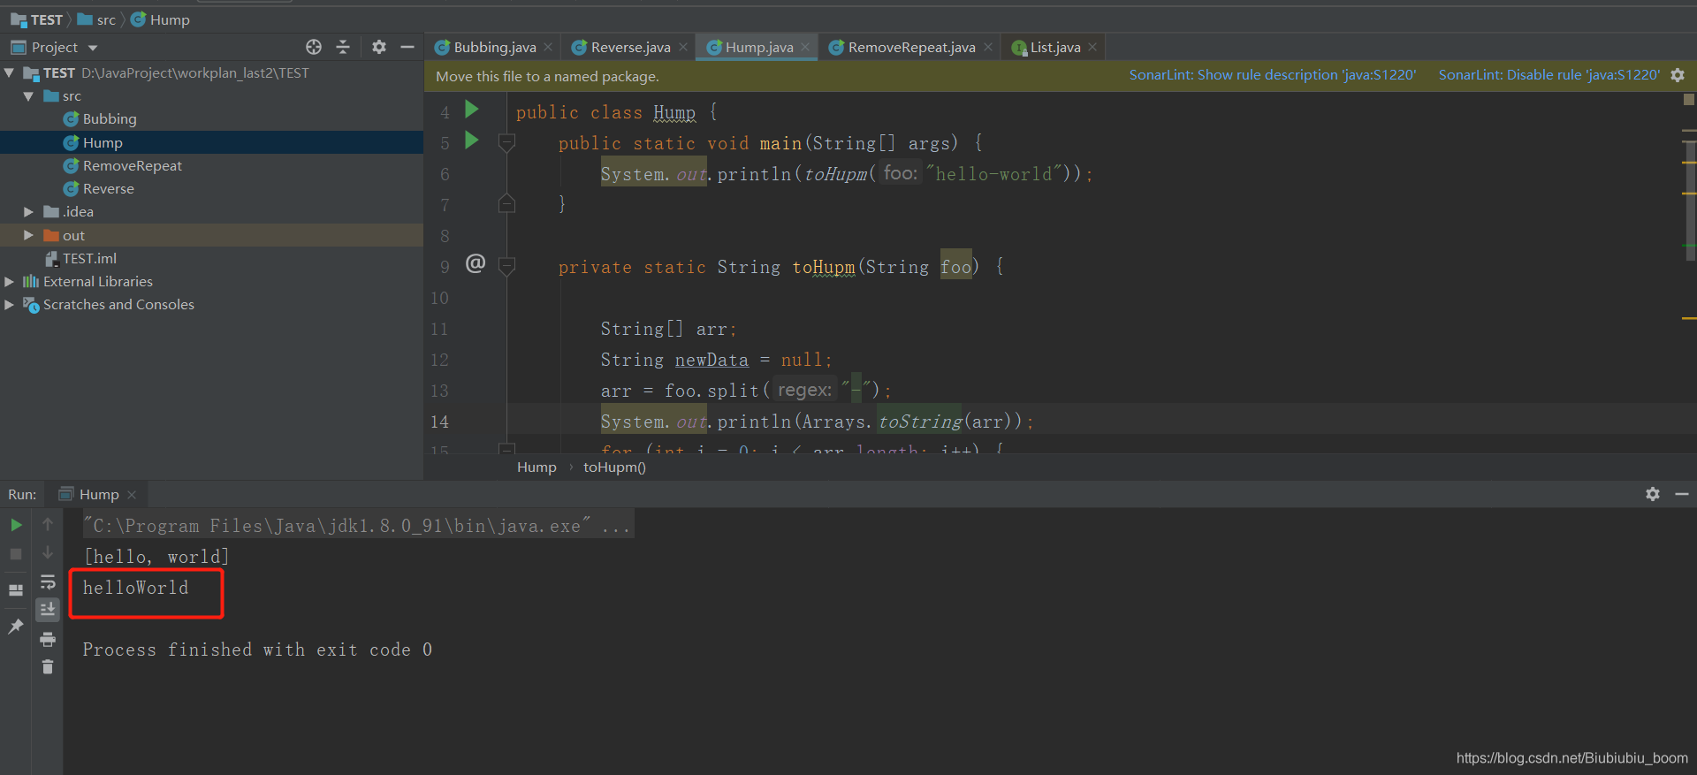
Task: Click the down stack trace arrow
Action: tap(48, 553)
